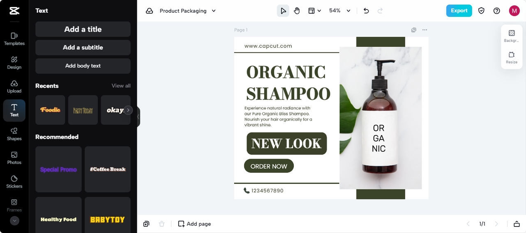
Task: Go to previous page arrow
Action: tap(468, 224)
